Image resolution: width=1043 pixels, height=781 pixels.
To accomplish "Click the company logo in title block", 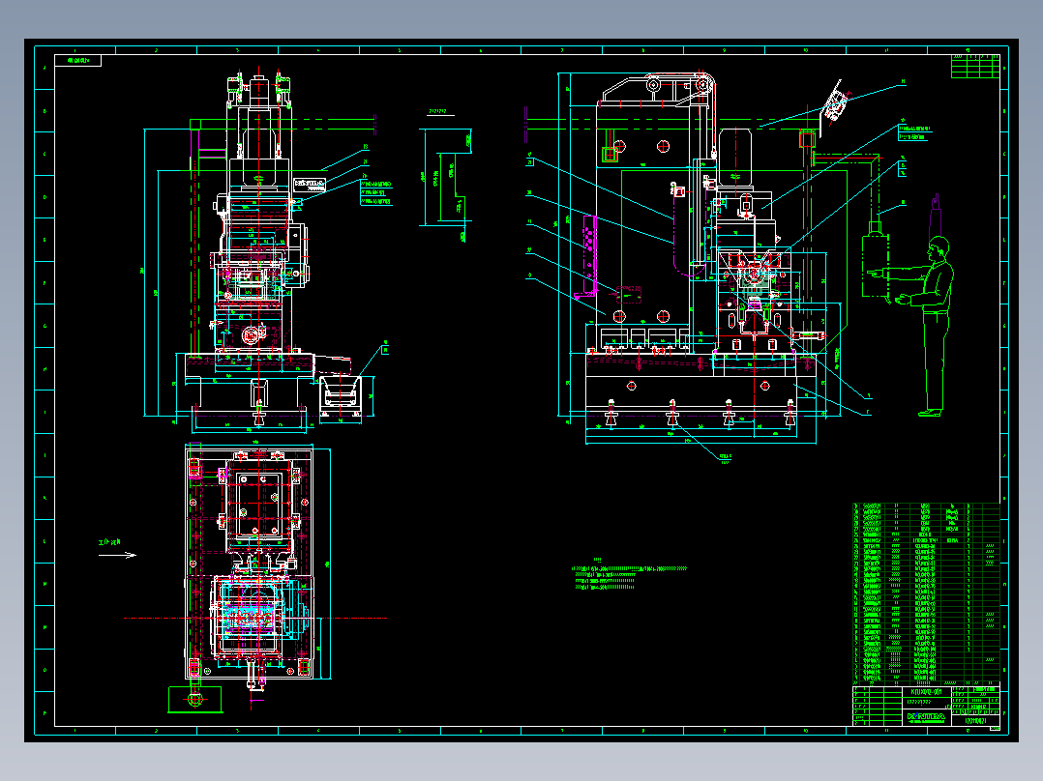I will coord(925,716).
